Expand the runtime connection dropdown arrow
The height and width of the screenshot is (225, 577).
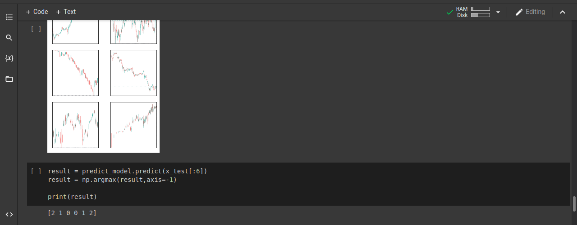[x=498, y=12]
